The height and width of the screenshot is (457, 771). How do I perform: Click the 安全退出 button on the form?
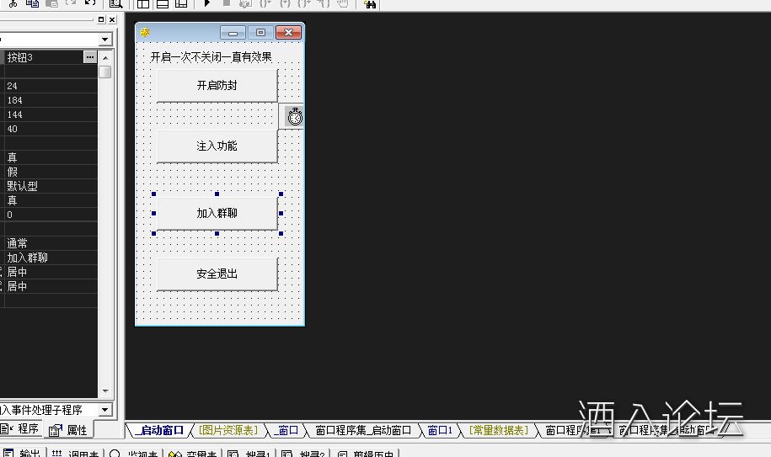(217, 274)
